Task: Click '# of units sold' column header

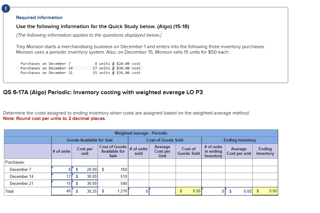Action: [x=139, y=151]
